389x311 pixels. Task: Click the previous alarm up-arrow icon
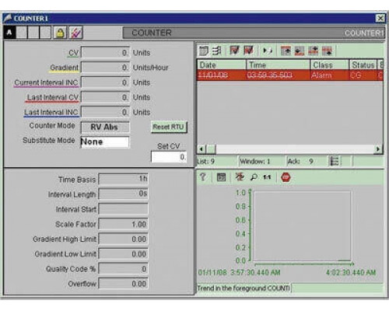pyautogui.click(x=313, y=51)
